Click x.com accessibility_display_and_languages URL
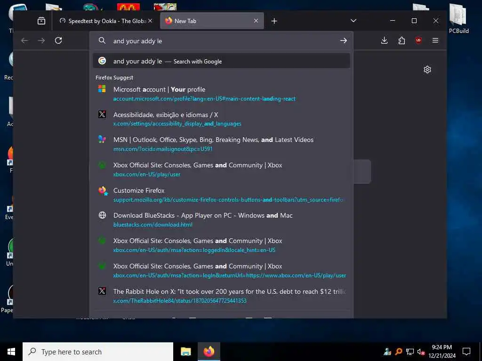The width and height of the screenshot is (482, 361). pyautogui.click(x=177, y=124)
